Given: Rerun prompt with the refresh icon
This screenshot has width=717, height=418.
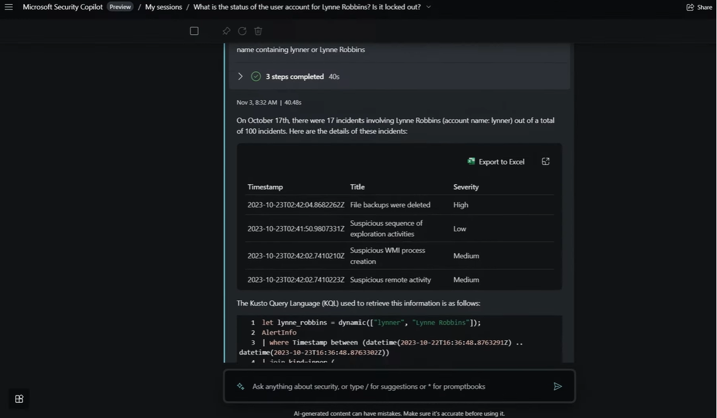Looking at the screenshot, I should point(242,31).
